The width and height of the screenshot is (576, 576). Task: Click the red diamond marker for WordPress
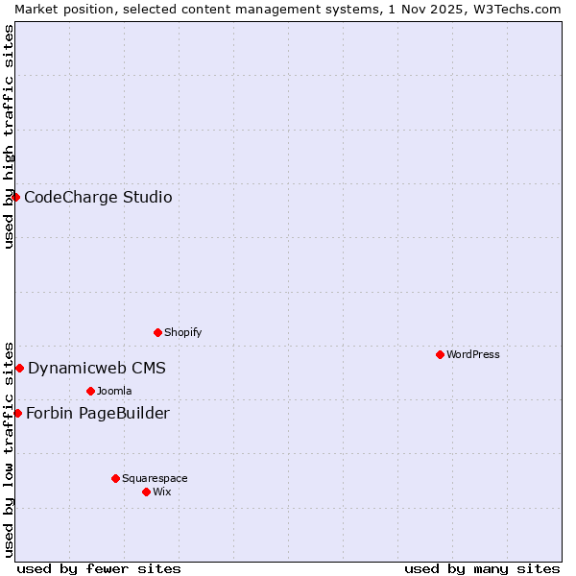(440, 354)
